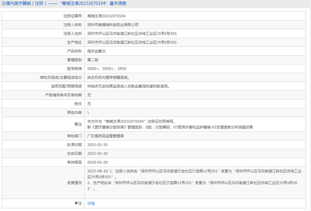Select the certificate number value in the 注册证编号 row
This screenshot has height=211, width=311.
point(106,16)
